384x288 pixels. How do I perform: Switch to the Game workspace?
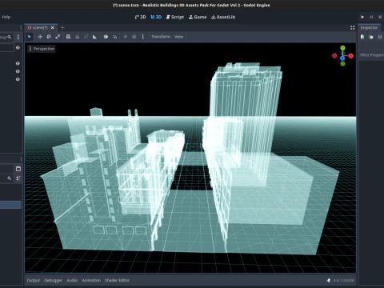(198, 17)
